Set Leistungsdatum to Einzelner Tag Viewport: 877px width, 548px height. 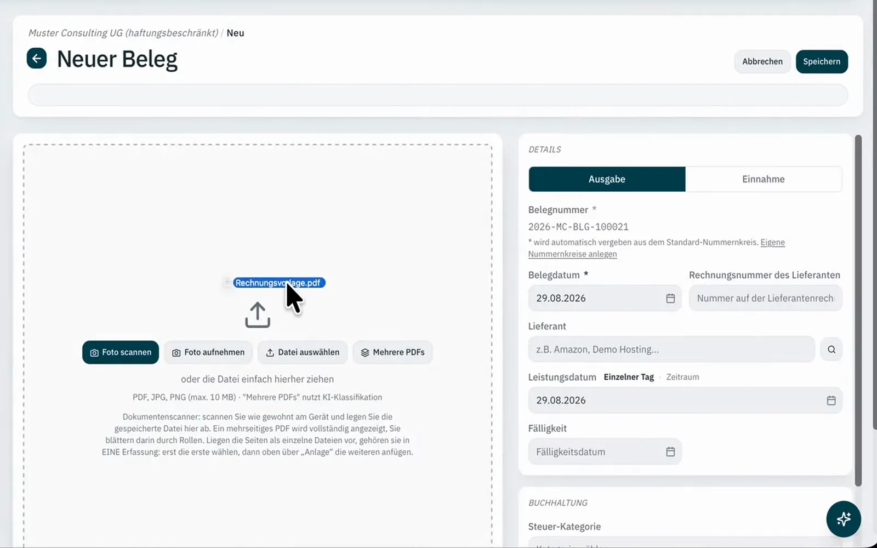coord(629,377)
